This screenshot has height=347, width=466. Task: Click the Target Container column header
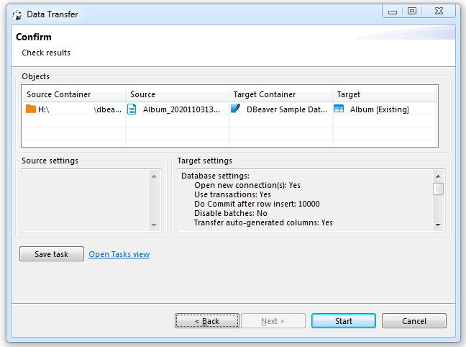coord(281,94)
